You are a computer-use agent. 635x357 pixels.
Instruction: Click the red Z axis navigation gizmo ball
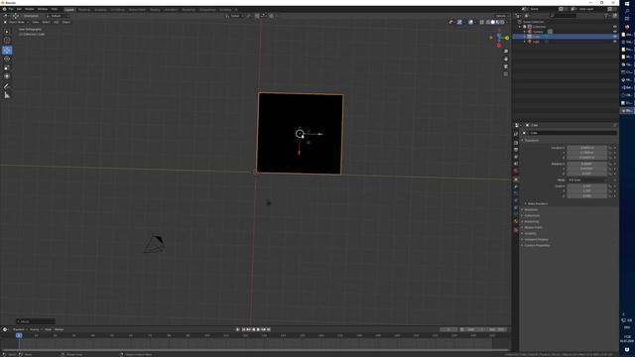coord(499,46)
